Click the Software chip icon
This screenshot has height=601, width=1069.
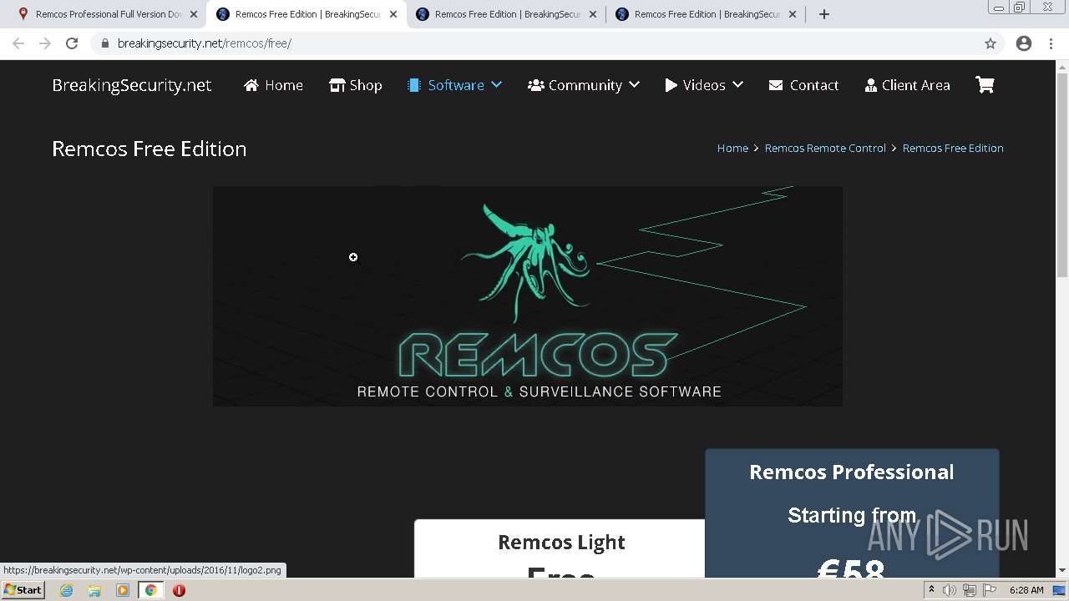point(414,85)
